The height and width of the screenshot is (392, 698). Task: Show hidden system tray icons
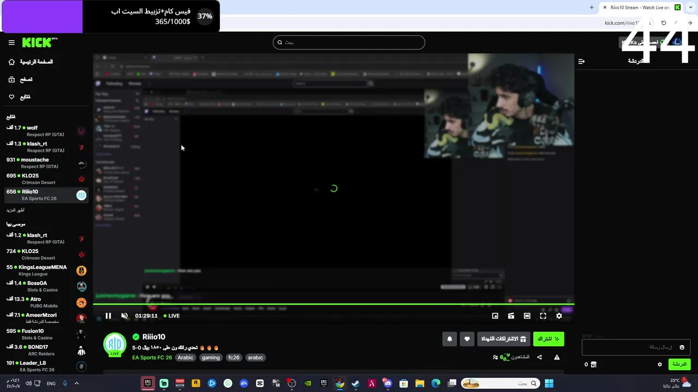[x=76, y=383]
